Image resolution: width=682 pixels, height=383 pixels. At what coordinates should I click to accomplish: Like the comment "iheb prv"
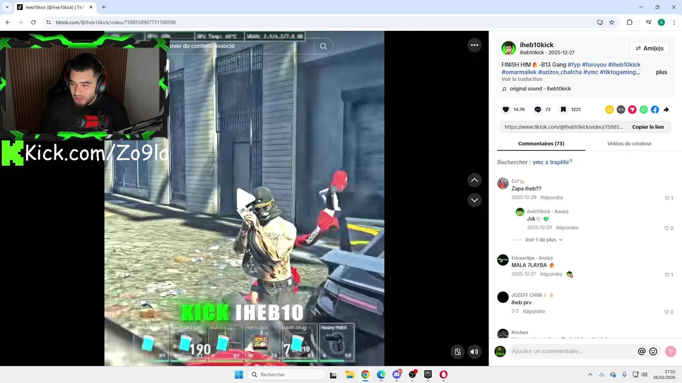667,312
